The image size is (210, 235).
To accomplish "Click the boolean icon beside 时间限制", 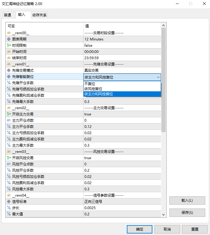I will [x=9, y=46].
